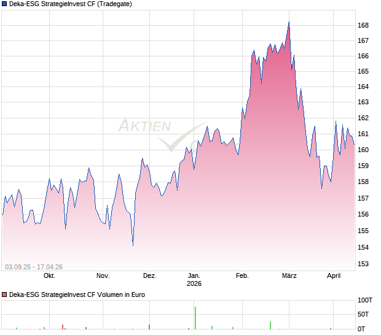Click price axis value 158
The image size is (381, 335).
(363, 182)
